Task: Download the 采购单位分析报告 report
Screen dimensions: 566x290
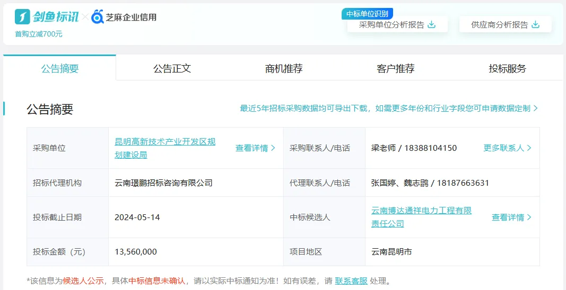Action: 391,24
